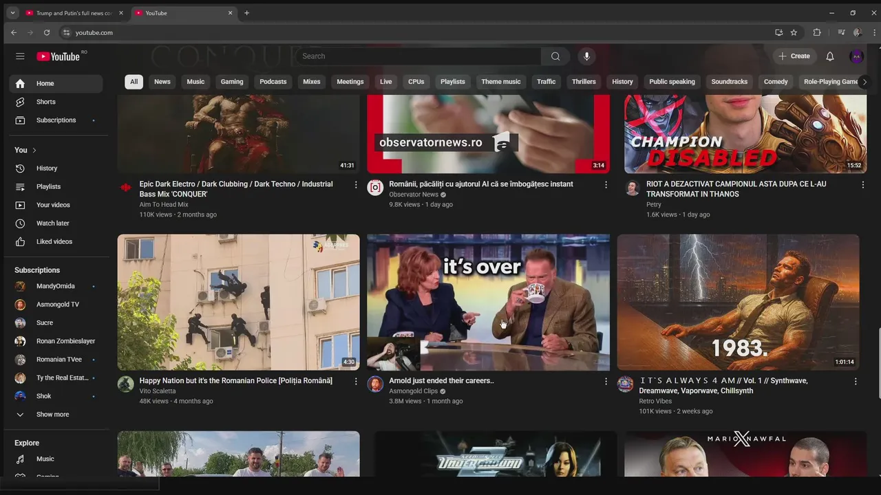Open 'Arnold just ended their careers..' title
This screenshot has width=881, height=495.
[441, 381]
